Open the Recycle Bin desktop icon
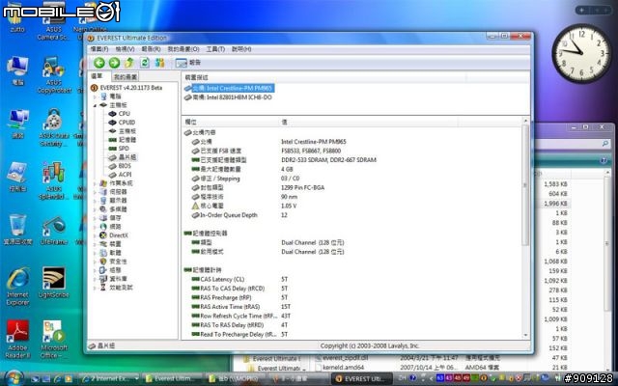This screenshot has height=386, width=618. pyautogui.click(x=17, y=230)
